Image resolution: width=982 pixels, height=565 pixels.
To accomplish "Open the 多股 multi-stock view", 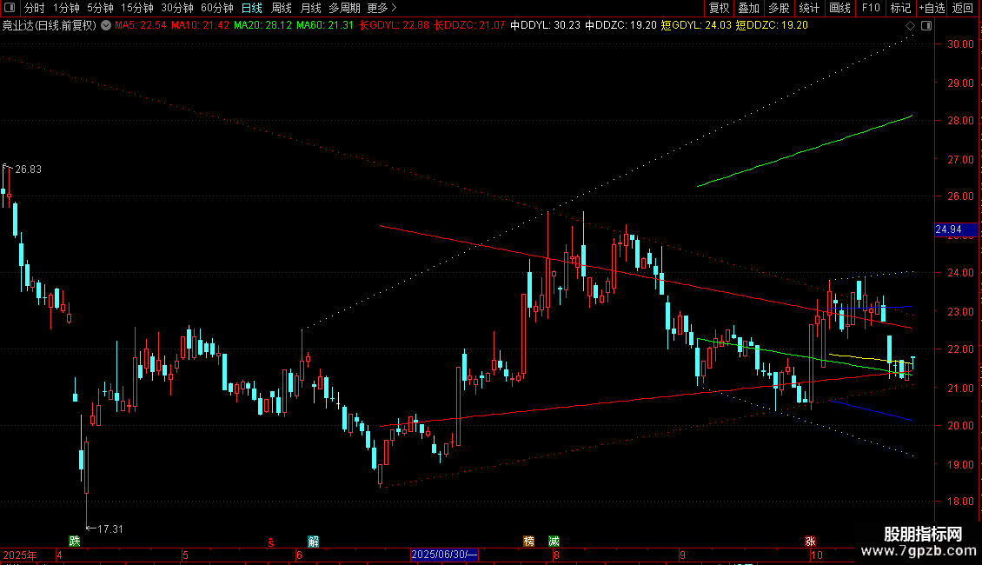I will [x=779, y=8].
